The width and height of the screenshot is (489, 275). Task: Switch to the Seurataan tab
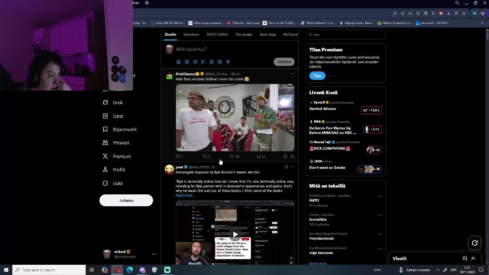[x=191, y=34]
